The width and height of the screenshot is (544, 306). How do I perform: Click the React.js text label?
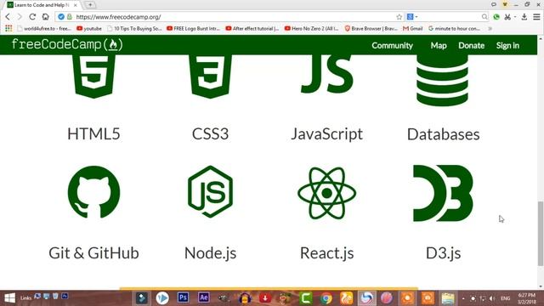pos(326,253)
